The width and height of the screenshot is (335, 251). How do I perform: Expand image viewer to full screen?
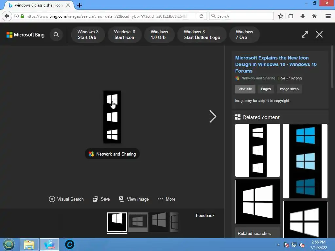click(x=305, y=34)
